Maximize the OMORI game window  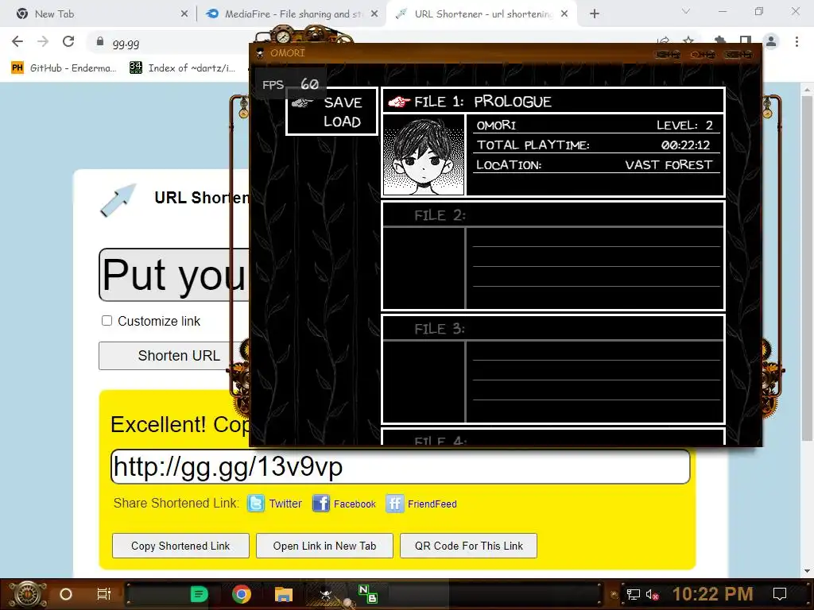[703, 54]
